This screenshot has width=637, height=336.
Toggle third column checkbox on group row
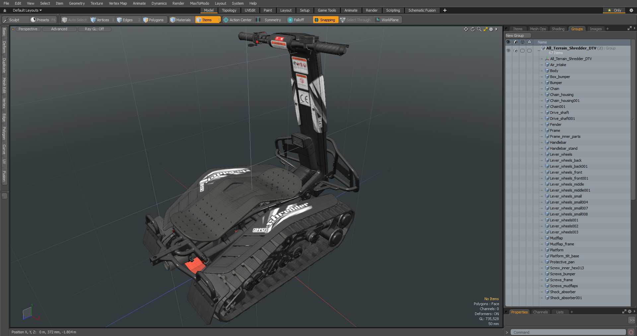point(522,50)
